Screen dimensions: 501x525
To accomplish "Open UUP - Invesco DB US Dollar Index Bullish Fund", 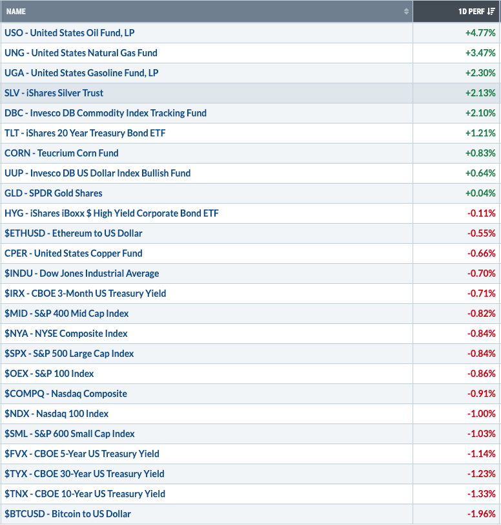I will [97, 173].
